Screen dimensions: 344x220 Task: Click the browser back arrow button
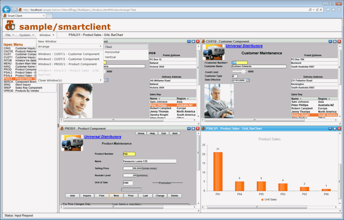click(6, 9)
